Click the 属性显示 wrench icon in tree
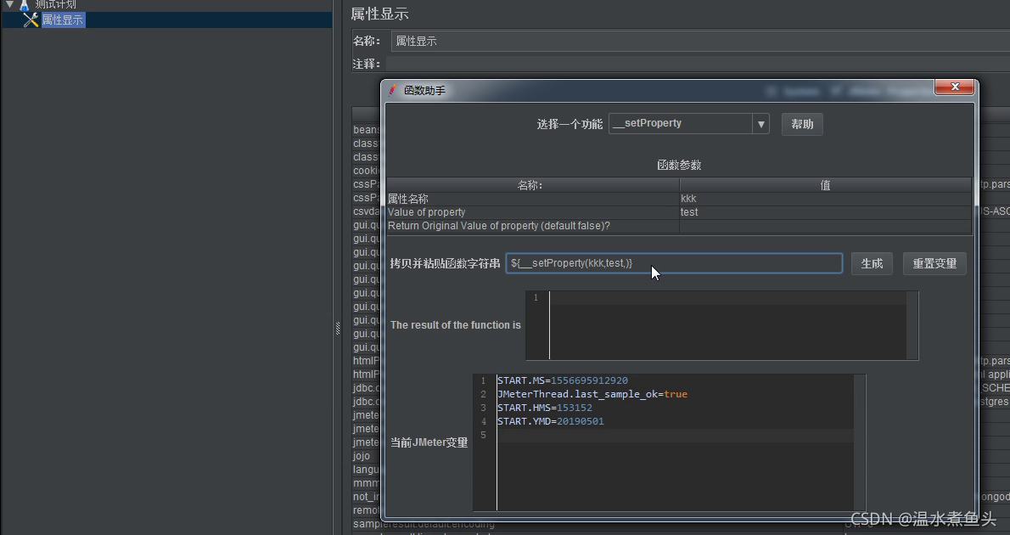 (x=31, y=20)
